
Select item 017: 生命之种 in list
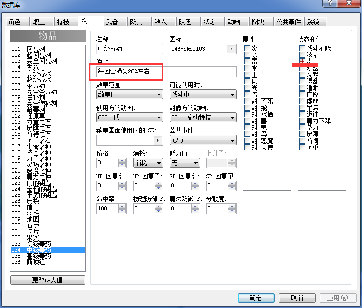click(48, 146)
